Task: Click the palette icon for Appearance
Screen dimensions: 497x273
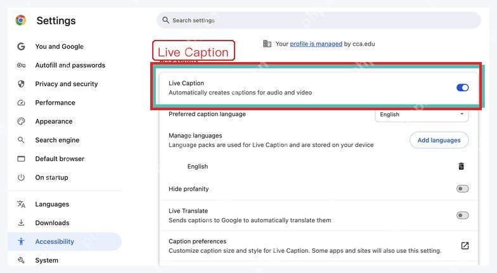Action: coord(21,122)
